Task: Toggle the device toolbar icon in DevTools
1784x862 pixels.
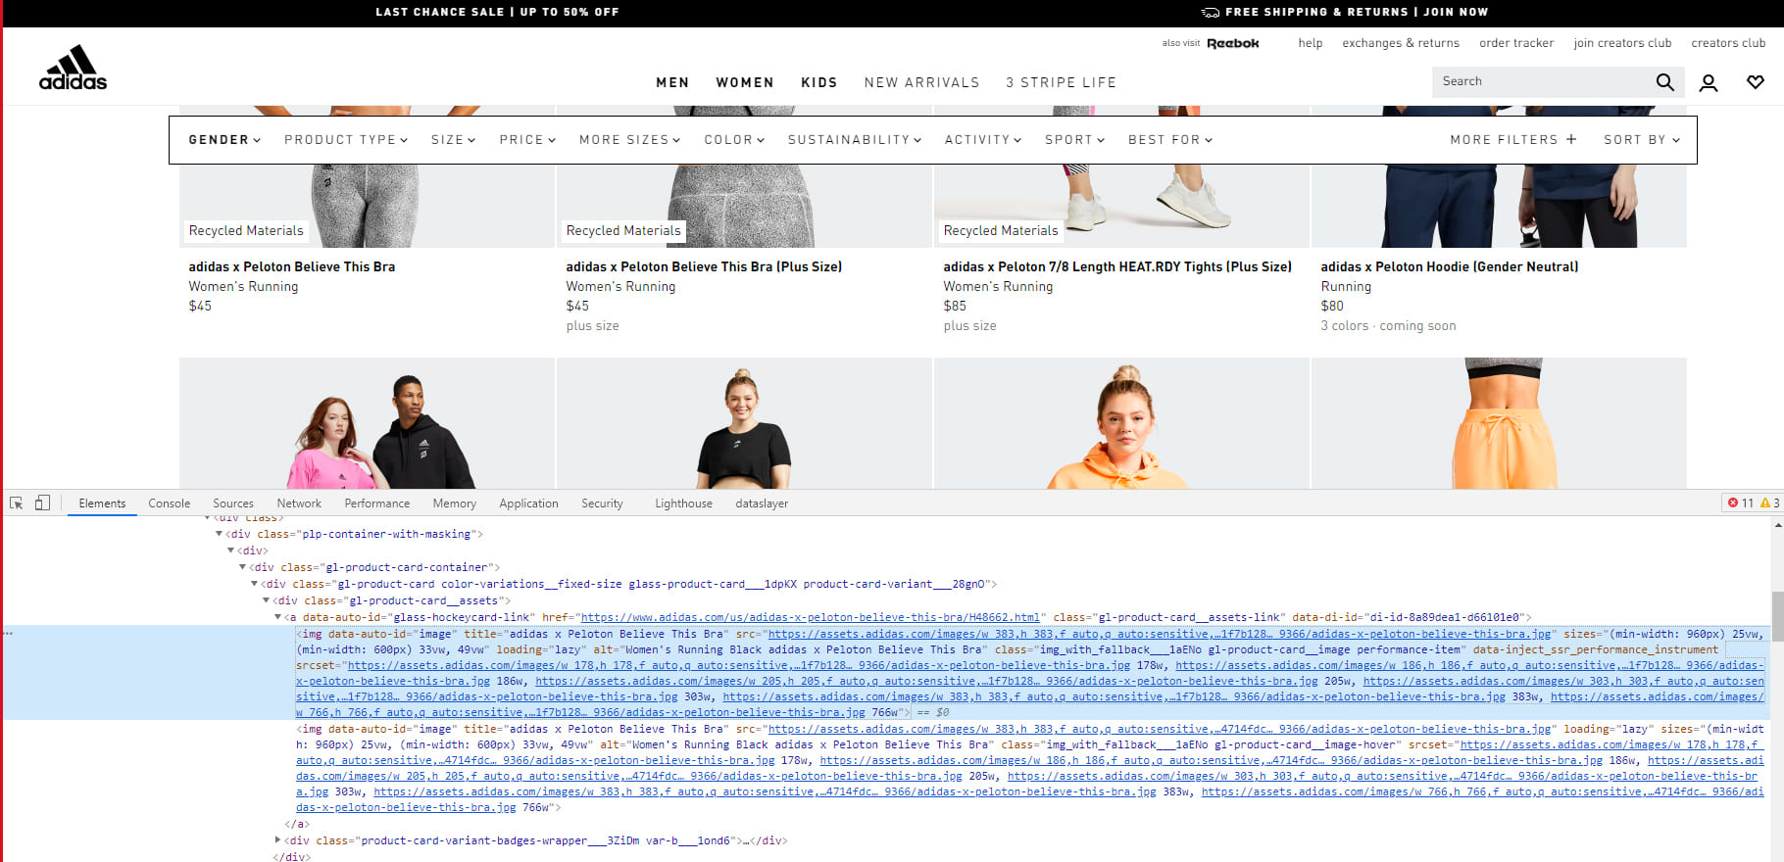Action: click(42, 503)
